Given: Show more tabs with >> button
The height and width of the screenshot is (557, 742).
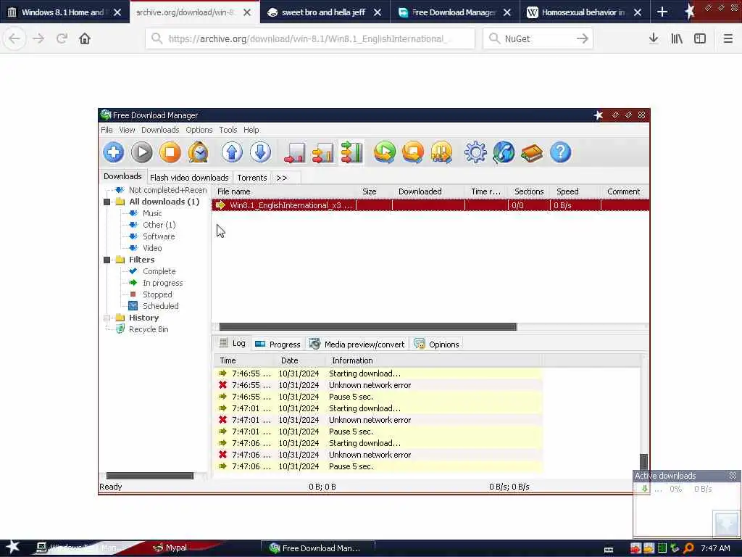Looking at the screenshot, I should coord(282,178).
